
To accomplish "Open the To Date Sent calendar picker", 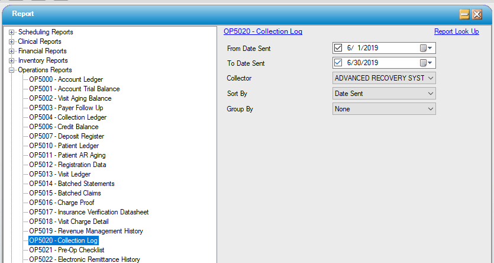I will pos(426,63).
